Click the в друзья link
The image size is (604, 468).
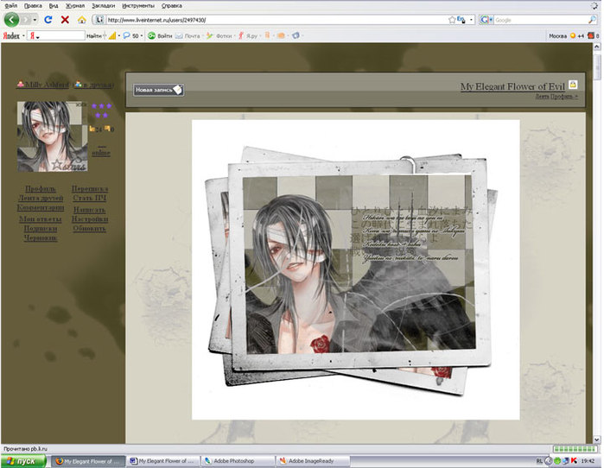pos(98,85)
